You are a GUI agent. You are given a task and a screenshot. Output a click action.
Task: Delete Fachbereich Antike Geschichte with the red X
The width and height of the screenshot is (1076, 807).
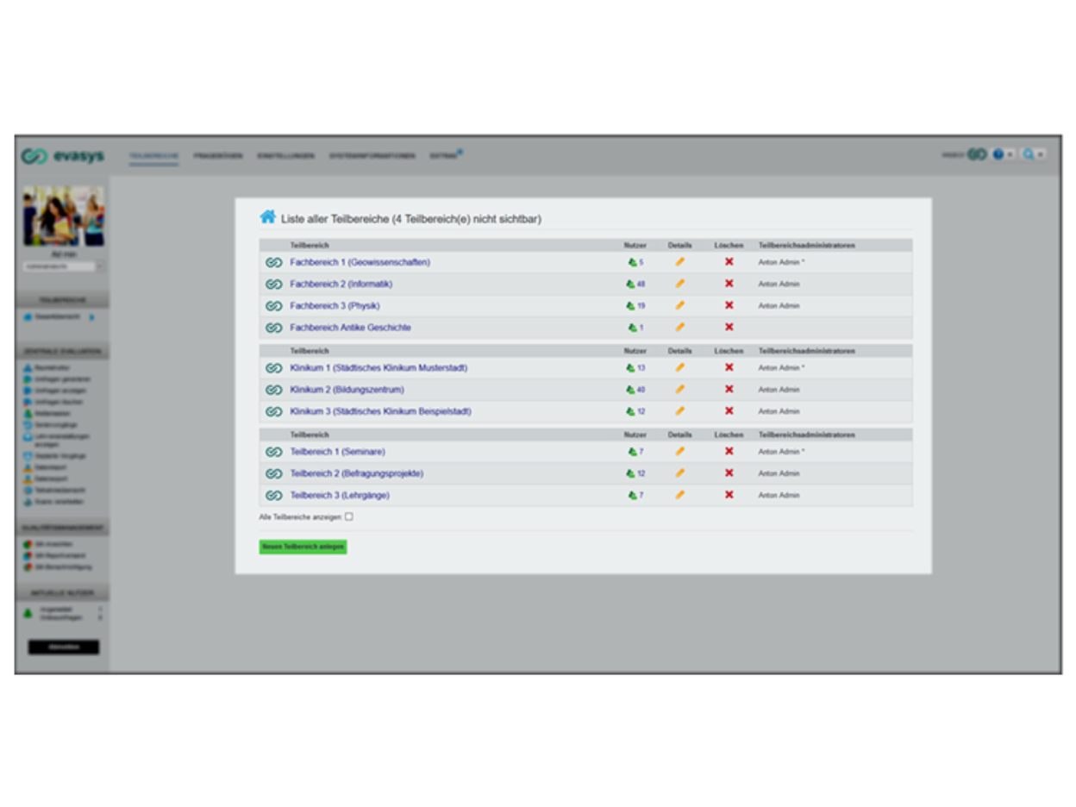[x=729, y=327]
